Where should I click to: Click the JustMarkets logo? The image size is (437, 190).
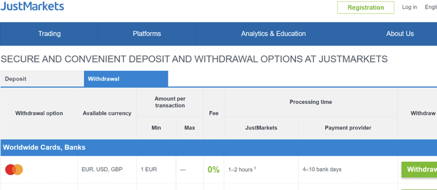tap(32, 6)
